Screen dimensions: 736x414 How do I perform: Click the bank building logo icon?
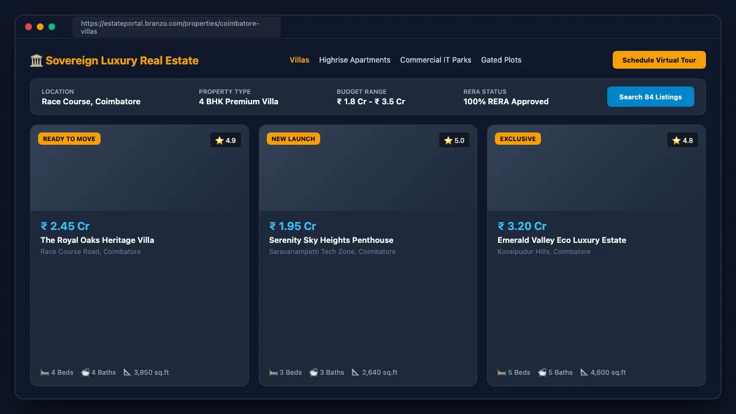(x=36, y=61)
